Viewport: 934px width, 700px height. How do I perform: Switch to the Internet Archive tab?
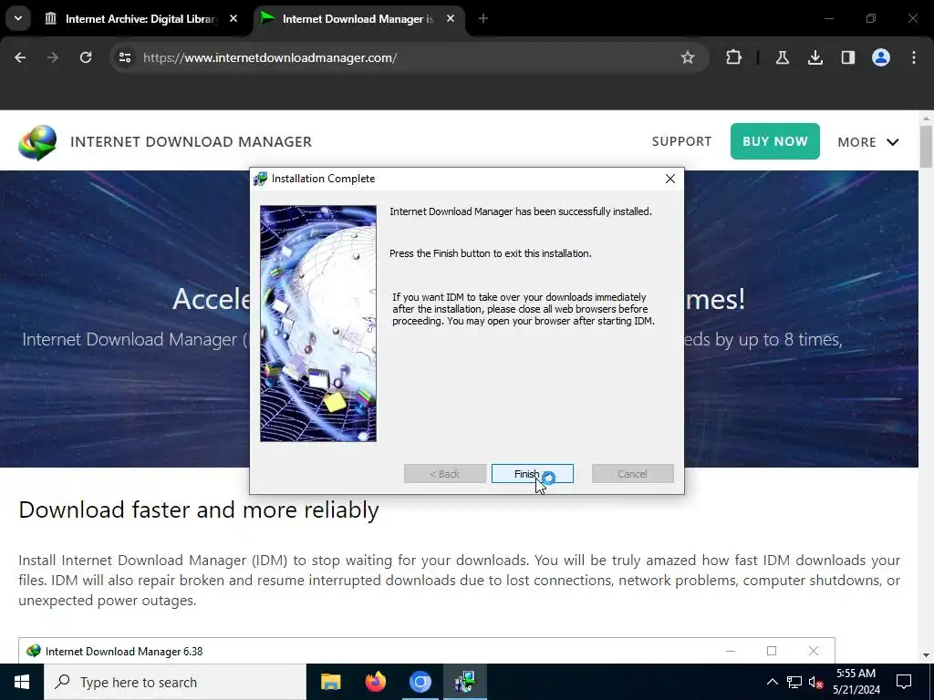tap(140, 19)
